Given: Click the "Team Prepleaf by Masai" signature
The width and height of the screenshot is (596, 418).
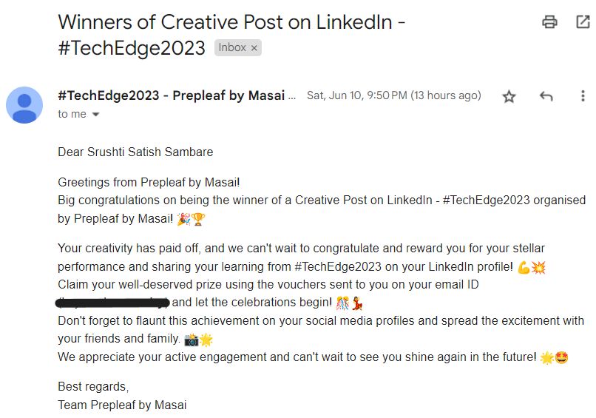Looking at the screenshot, I should (x=122, y=405).
